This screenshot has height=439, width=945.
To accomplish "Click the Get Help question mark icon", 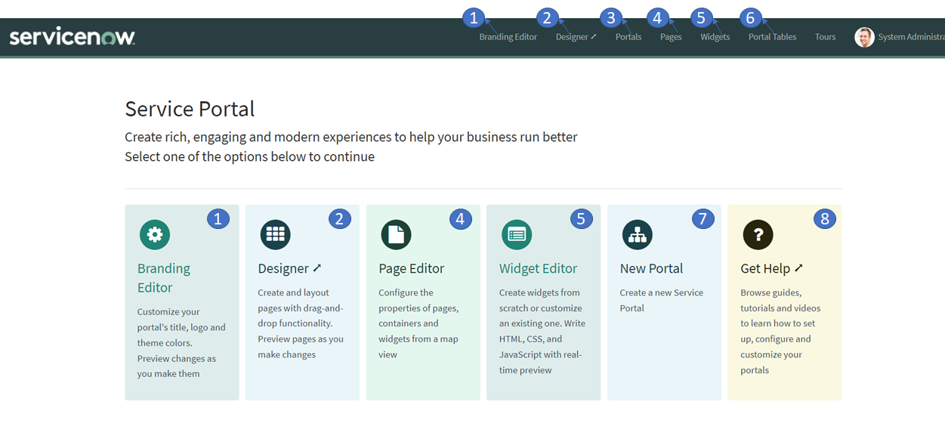I will pos(758,234).
